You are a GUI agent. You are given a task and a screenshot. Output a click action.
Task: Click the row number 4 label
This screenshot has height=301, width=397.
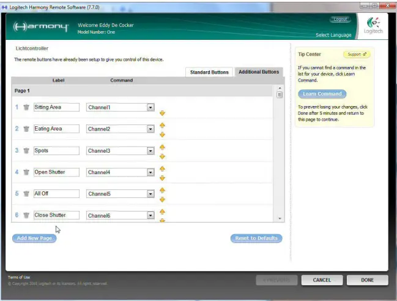17,172
